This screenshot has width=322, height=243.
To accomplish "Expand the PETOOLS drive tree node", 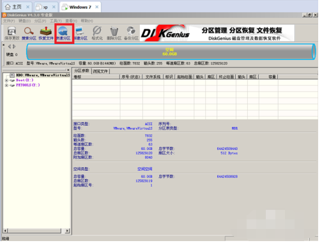I will pyautogui.click(x=6, y=85).
